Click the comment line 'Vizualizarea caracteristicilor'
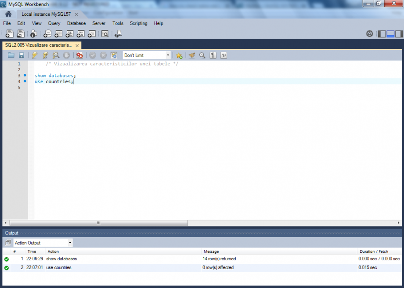The height and width of the screenshot is (288, 404). [x=112, y=64]
